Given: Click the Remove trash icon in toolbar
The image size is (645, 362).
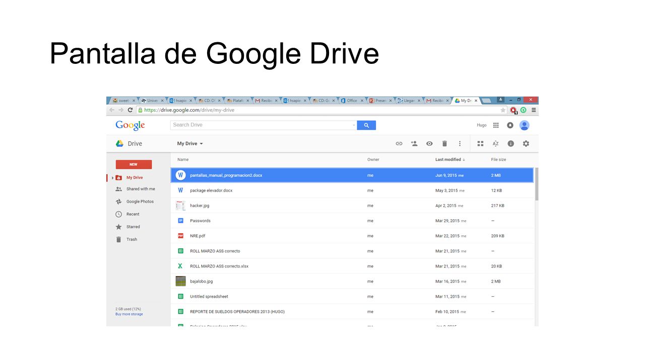Looking at the screenshot, I should (444, 144).
